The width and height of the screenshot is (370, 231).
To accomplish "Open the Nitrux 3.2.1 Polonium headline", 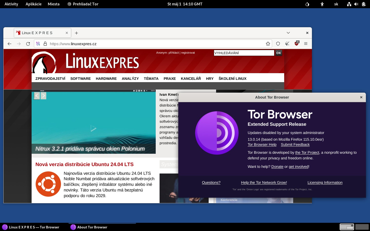I will point(90,149).
